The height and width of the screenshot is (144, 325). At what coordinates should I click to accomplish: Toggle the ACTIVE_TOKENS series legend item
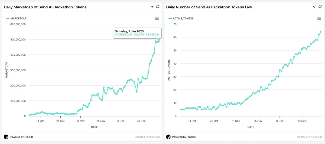pos(181,18)
